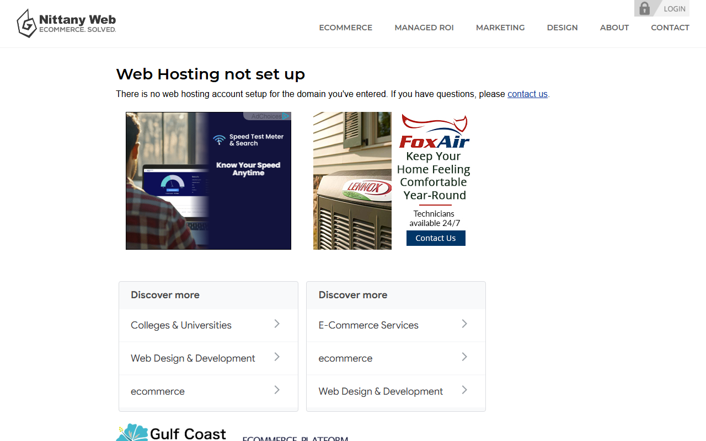Open the right panel ecommerce link
706x441 pixels.
click(345, 358)
